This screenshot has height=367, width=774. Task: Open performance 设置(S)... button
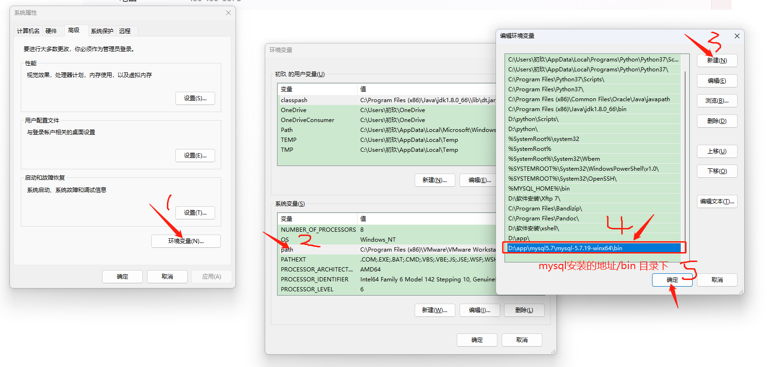click(195, 98)
